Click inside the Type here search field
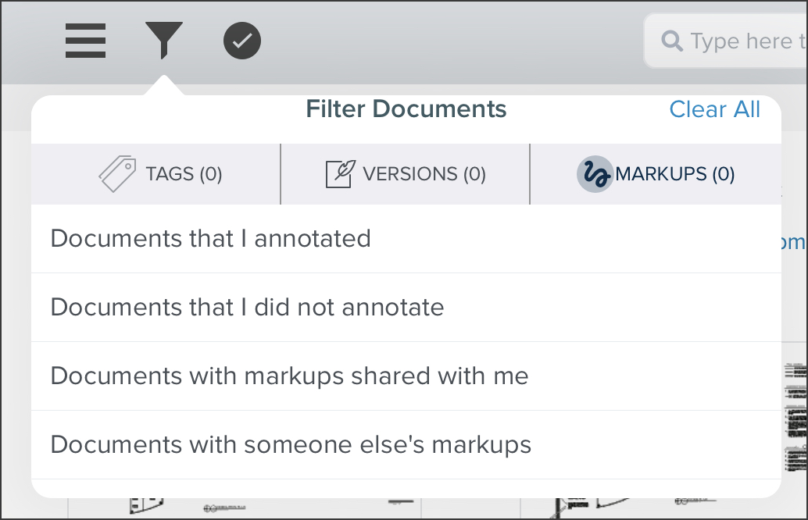 [742, 41]
